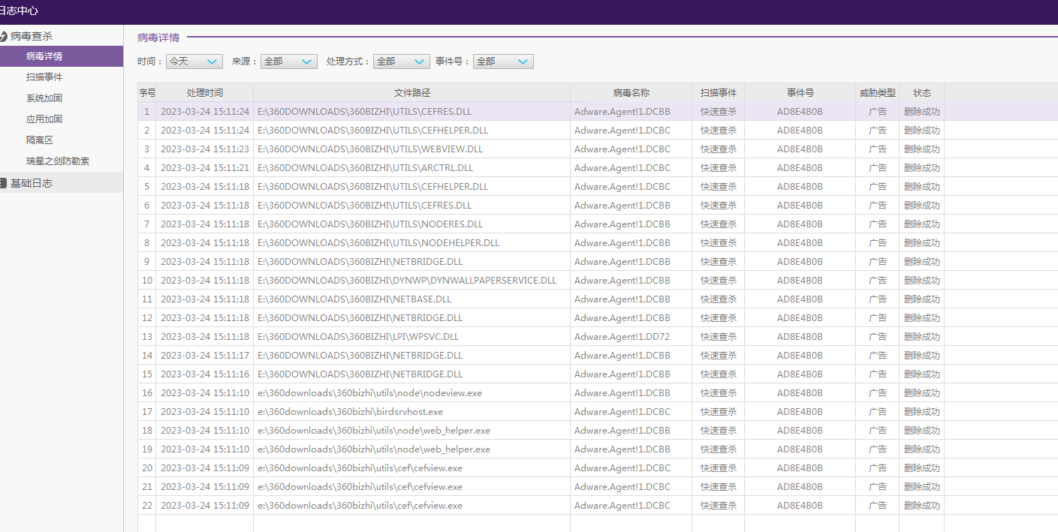The height and width of the screenshot is (532, 1058).
Task: Sort by 处理时间 column header
Action: pyautogui.click(x=205, y=92)
